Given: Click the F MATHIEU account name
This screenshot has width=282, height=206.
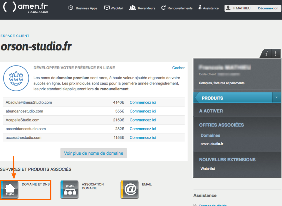Looking at the screenshot, I should click(x=242, y=8).
